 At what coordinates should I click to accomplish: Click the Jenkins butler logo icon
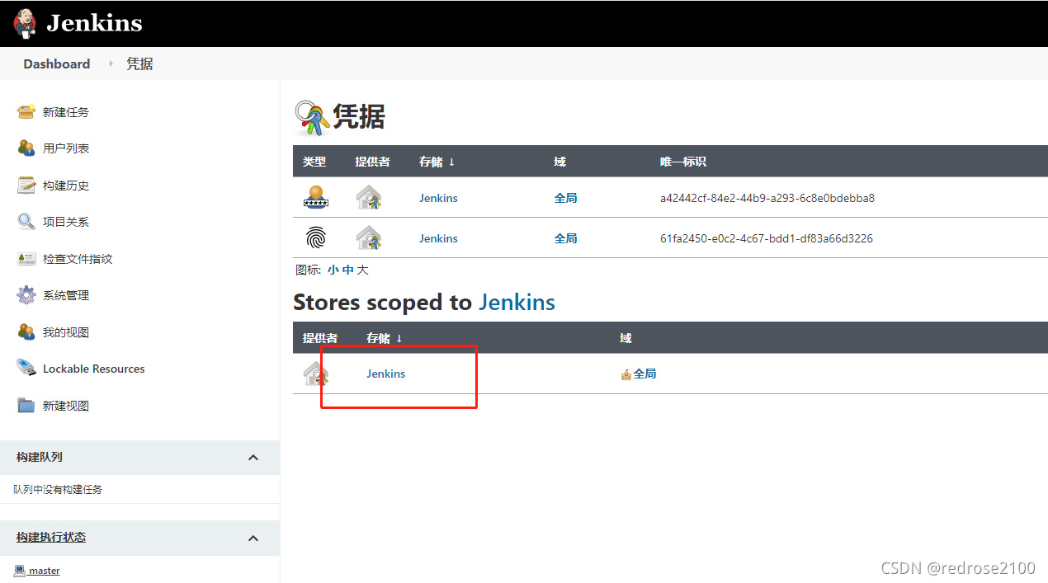tap(25, 23)
